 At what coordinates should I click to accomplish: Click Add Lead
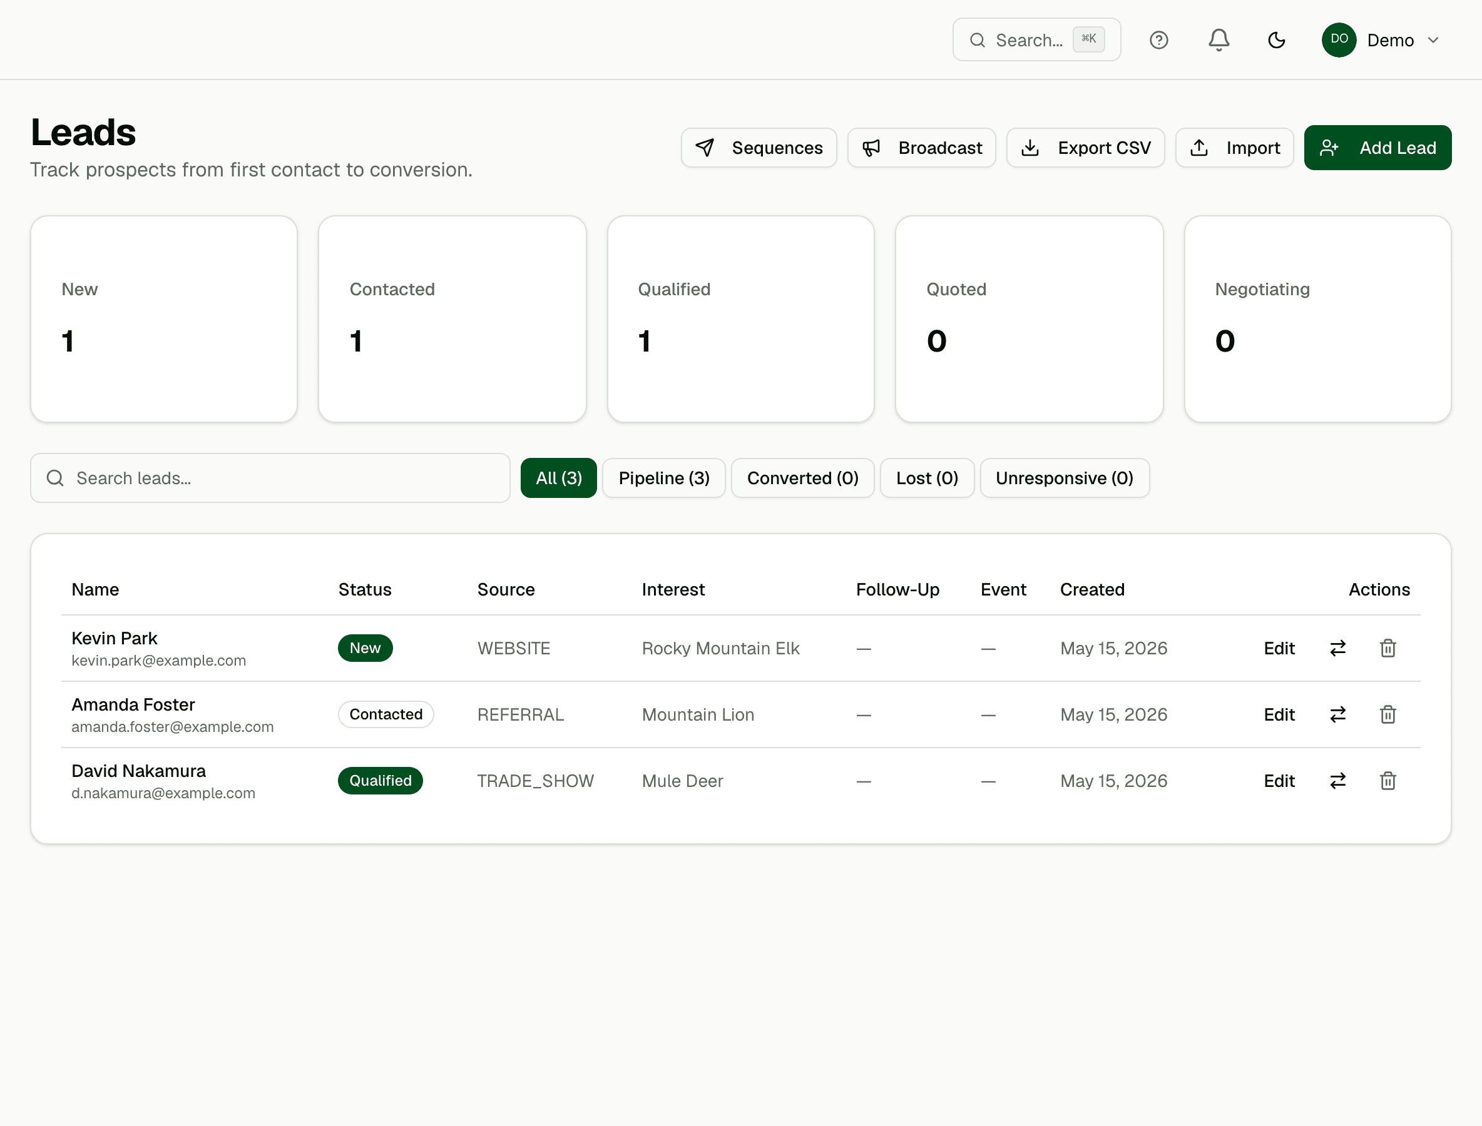tap(1377, 148)
